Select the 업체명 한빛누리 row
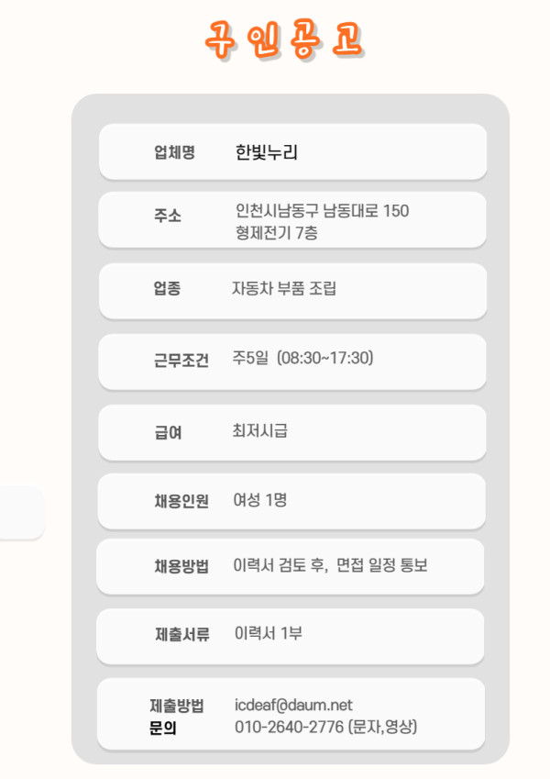The image size is (550, 779). tap(292, 151)
